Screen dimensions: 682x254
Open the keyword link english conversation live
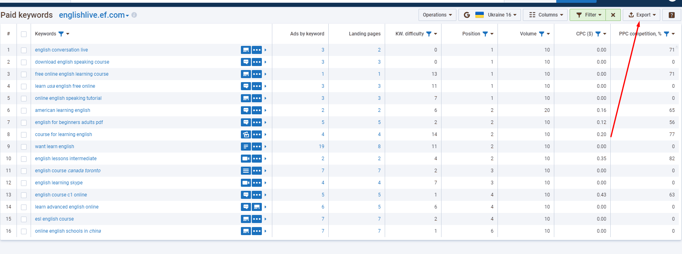point(61,50)
